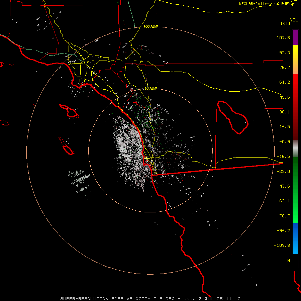
Task: Click the 11:42 timestamp in caption
Action: pos(233,299)
